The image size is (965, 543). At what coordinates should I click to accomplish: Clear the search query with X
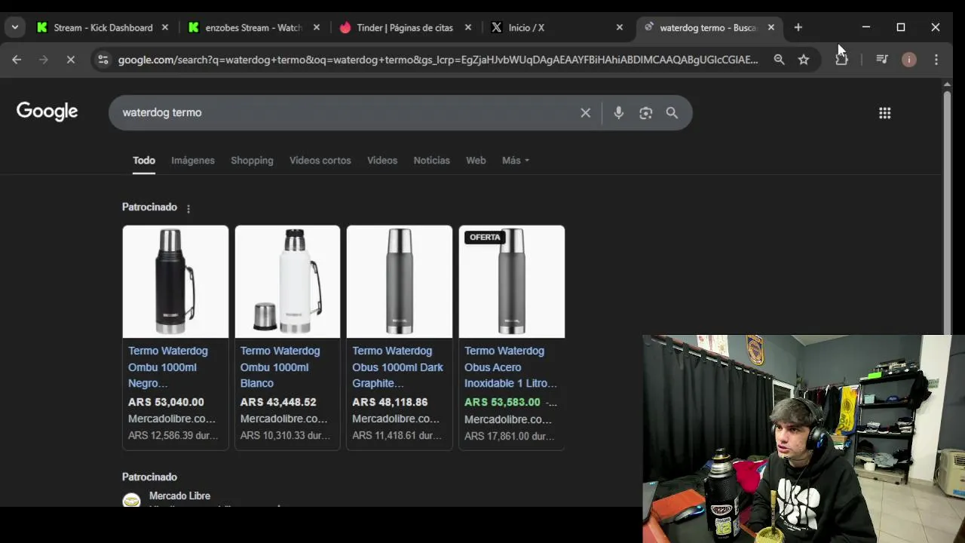click(585, 112)
